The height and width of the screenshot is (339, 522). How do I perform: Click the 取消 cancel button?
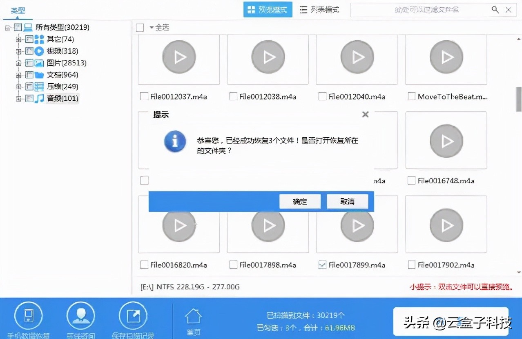pos(348,201)
